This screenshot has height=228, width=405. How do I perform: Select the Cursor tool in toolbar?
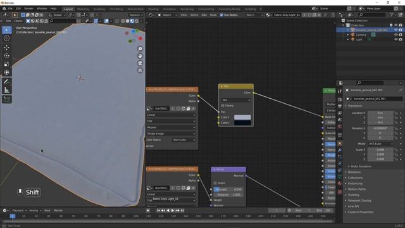tap(7, 38)
